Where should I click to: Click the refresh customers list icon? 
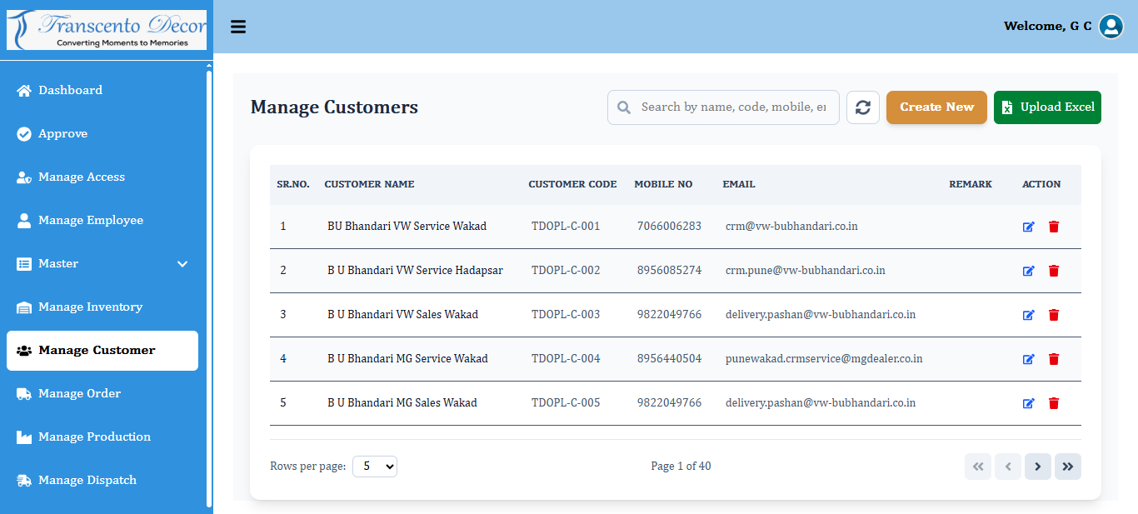(x=862, y=107)
